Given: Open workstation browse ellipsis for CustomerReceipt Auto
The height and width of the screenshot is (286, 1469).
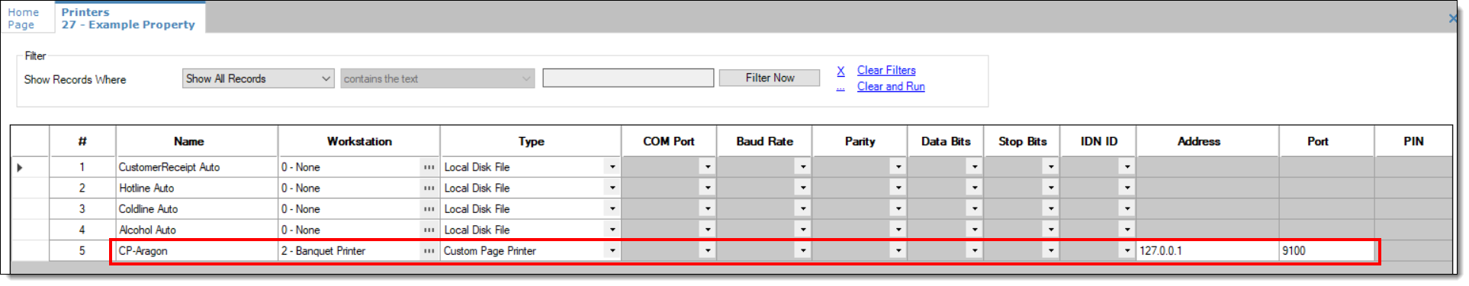Looking at the screenshot, I should pyautogui.click(x=429, y=167).
